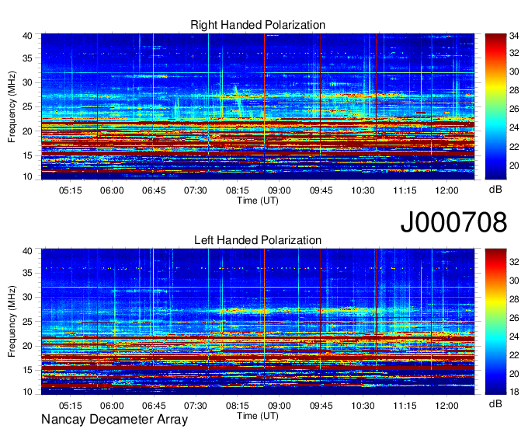
Task: Click the 06:00 tick under the Right Handed plot
Action: 112,190
